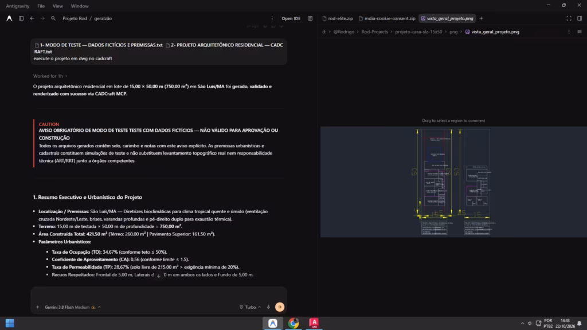Click the @Rodrigo breadcrumb segment
The width and height of the screenshot is (587, 330).
click(x=344, y=32)
